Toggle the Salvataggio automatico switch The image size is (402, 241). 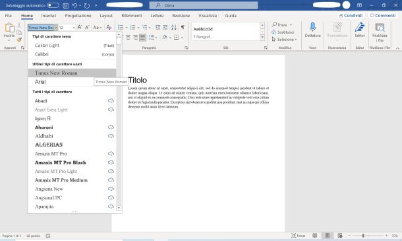(53, 5)
